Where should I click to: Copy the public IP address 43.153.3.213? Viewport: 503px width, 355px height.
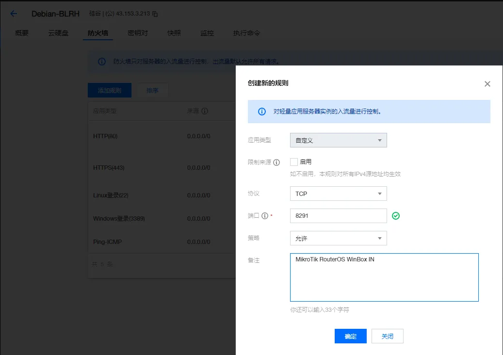click(x=155, y=14)
